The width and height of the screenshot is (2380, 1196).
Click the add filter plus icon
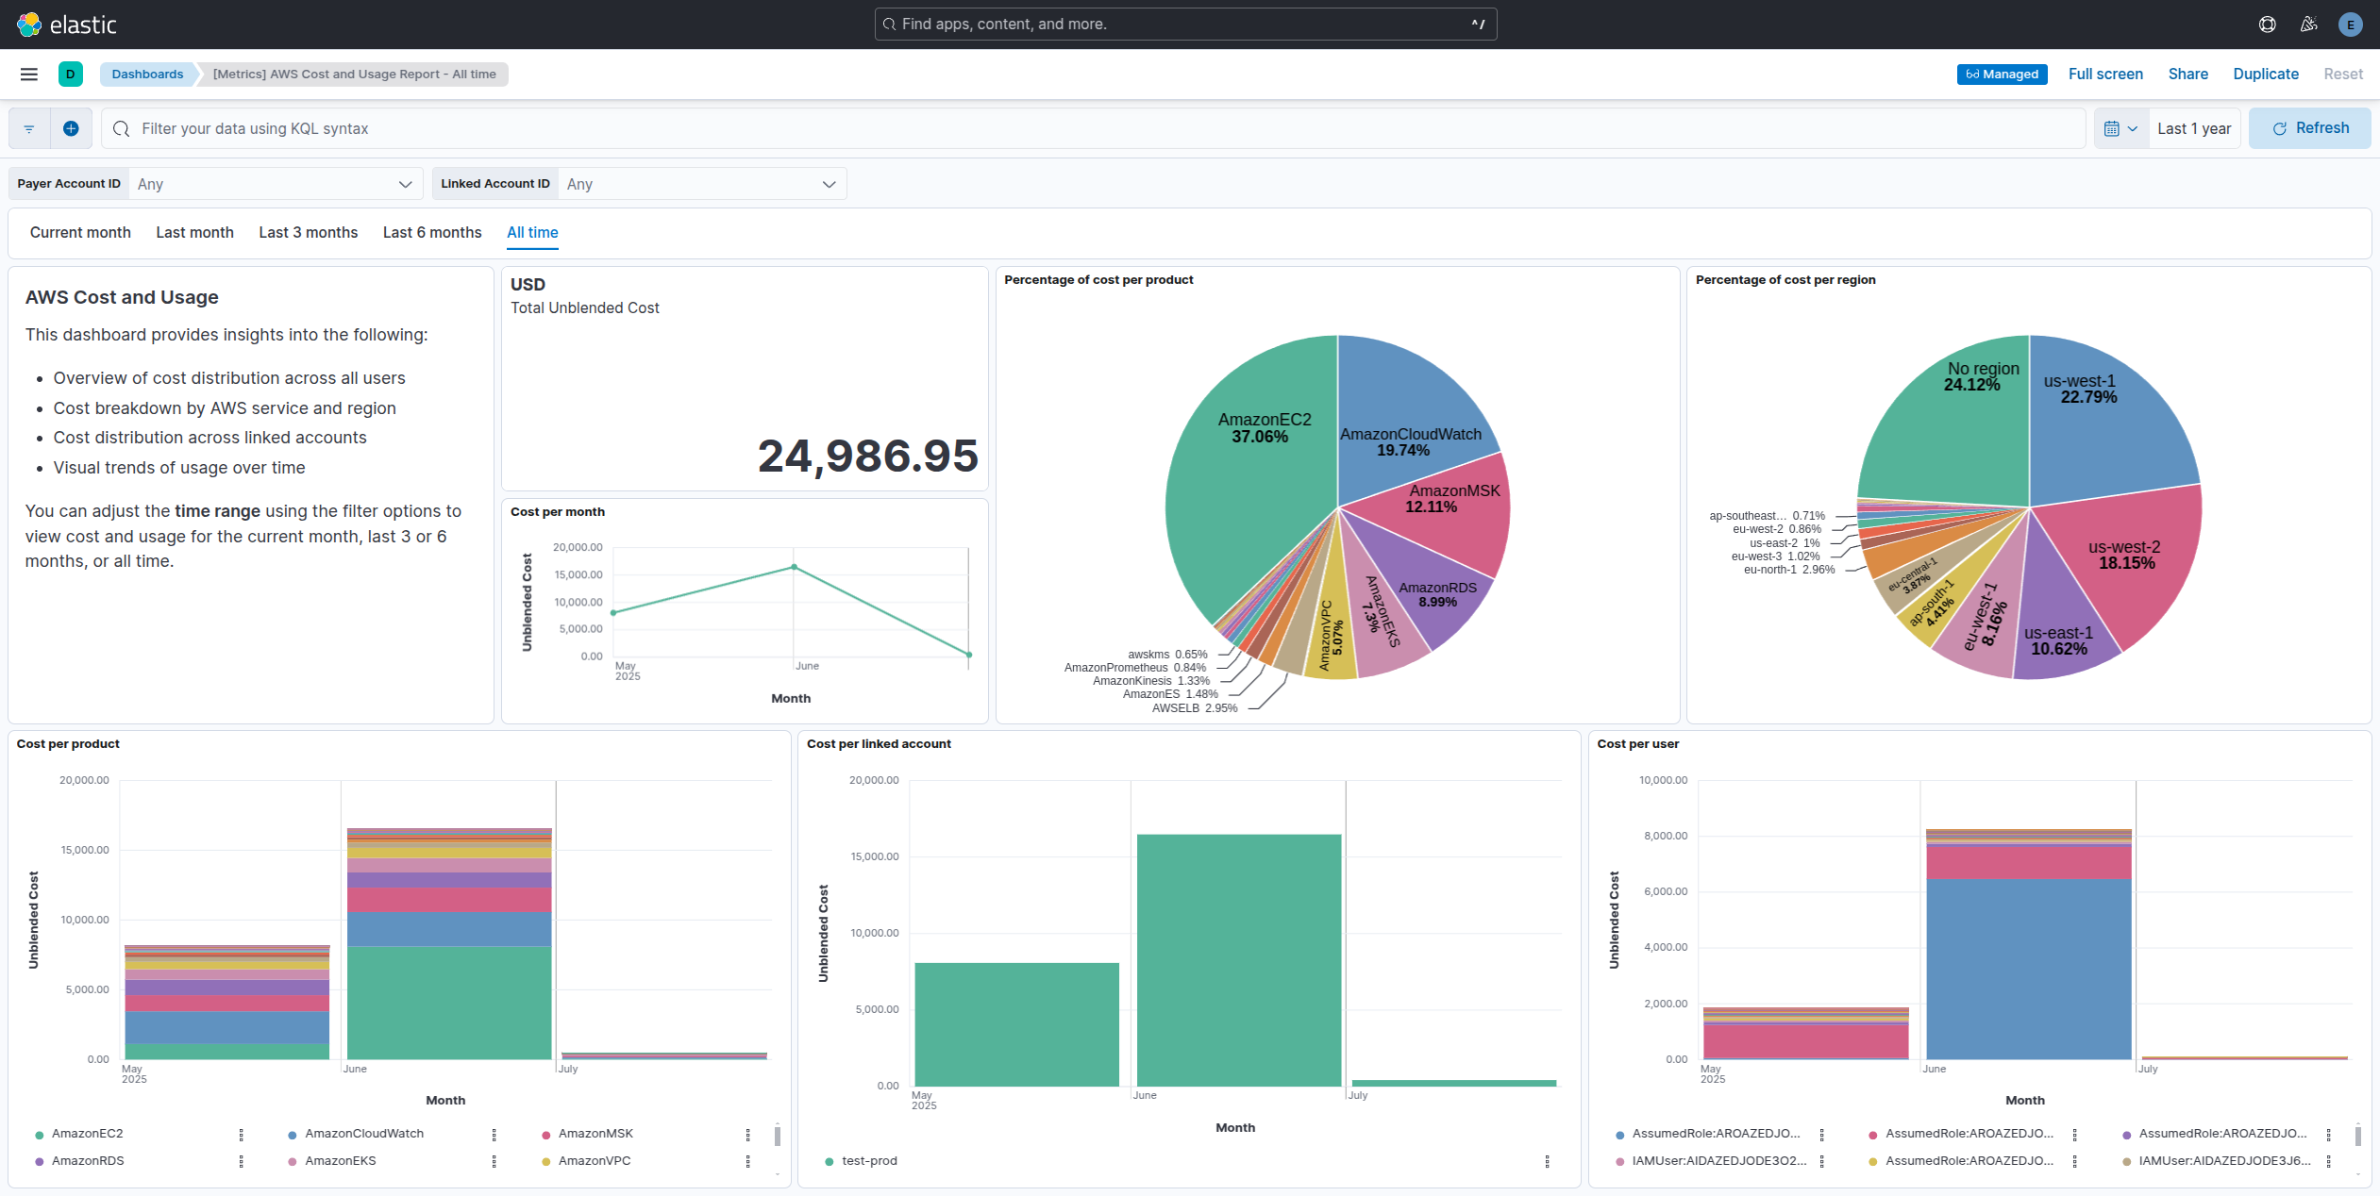click(71, 128)
